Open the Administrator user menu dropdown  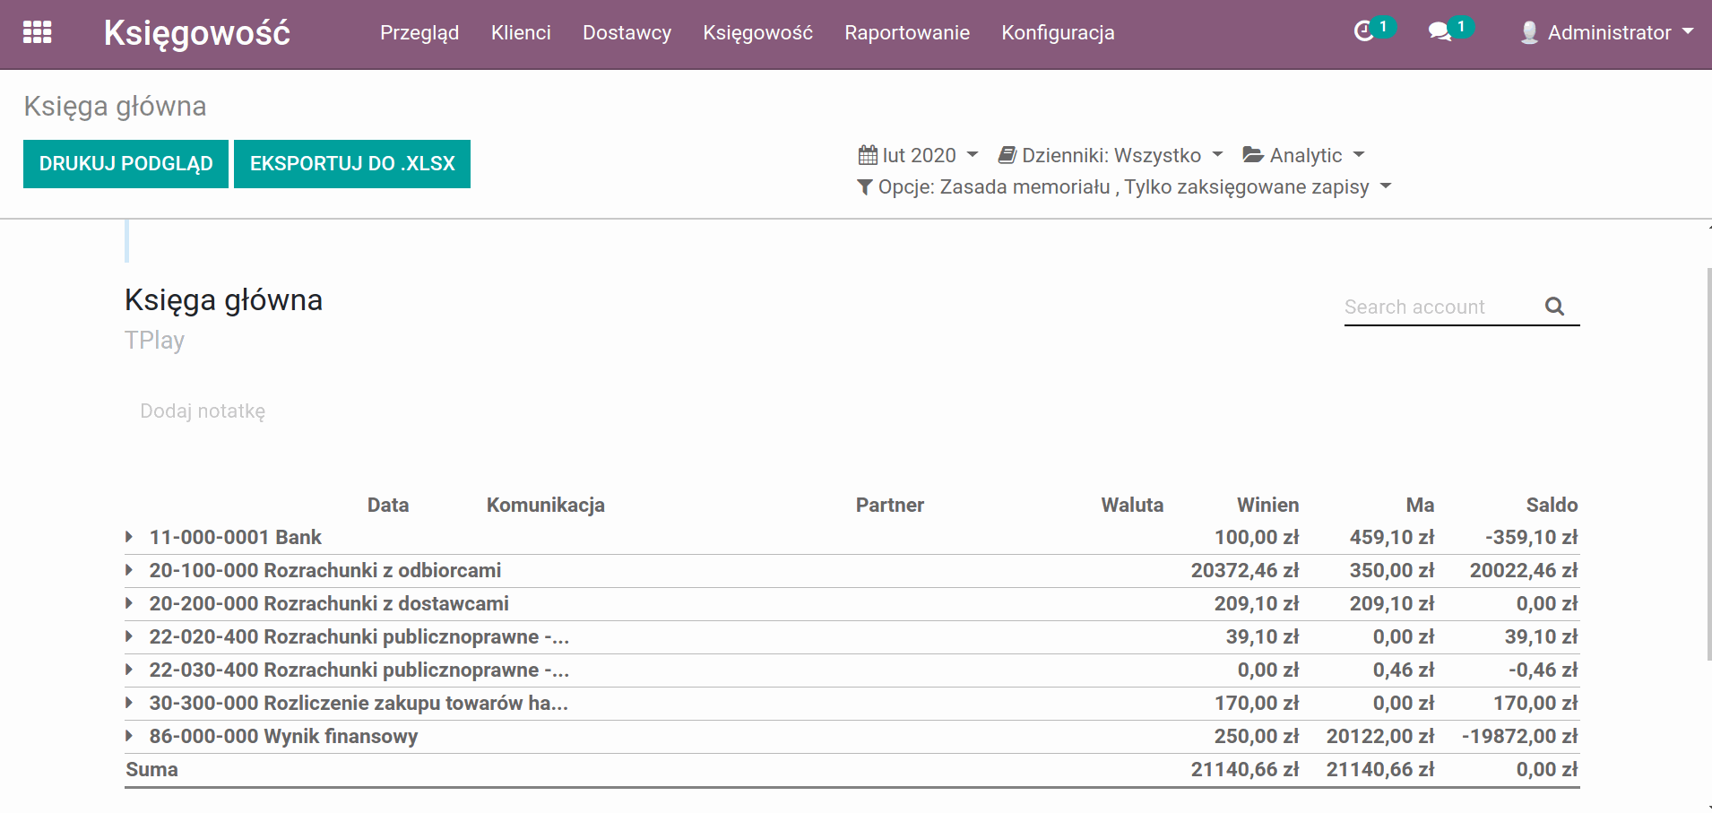1607,32
